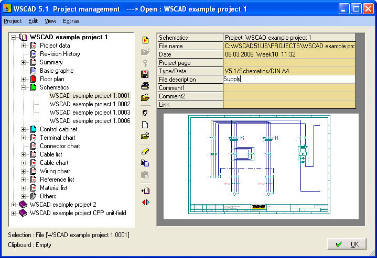Expand the Terminal chart node
The width and height of the screenshot is (377, 258).
(x=23, y=138)
